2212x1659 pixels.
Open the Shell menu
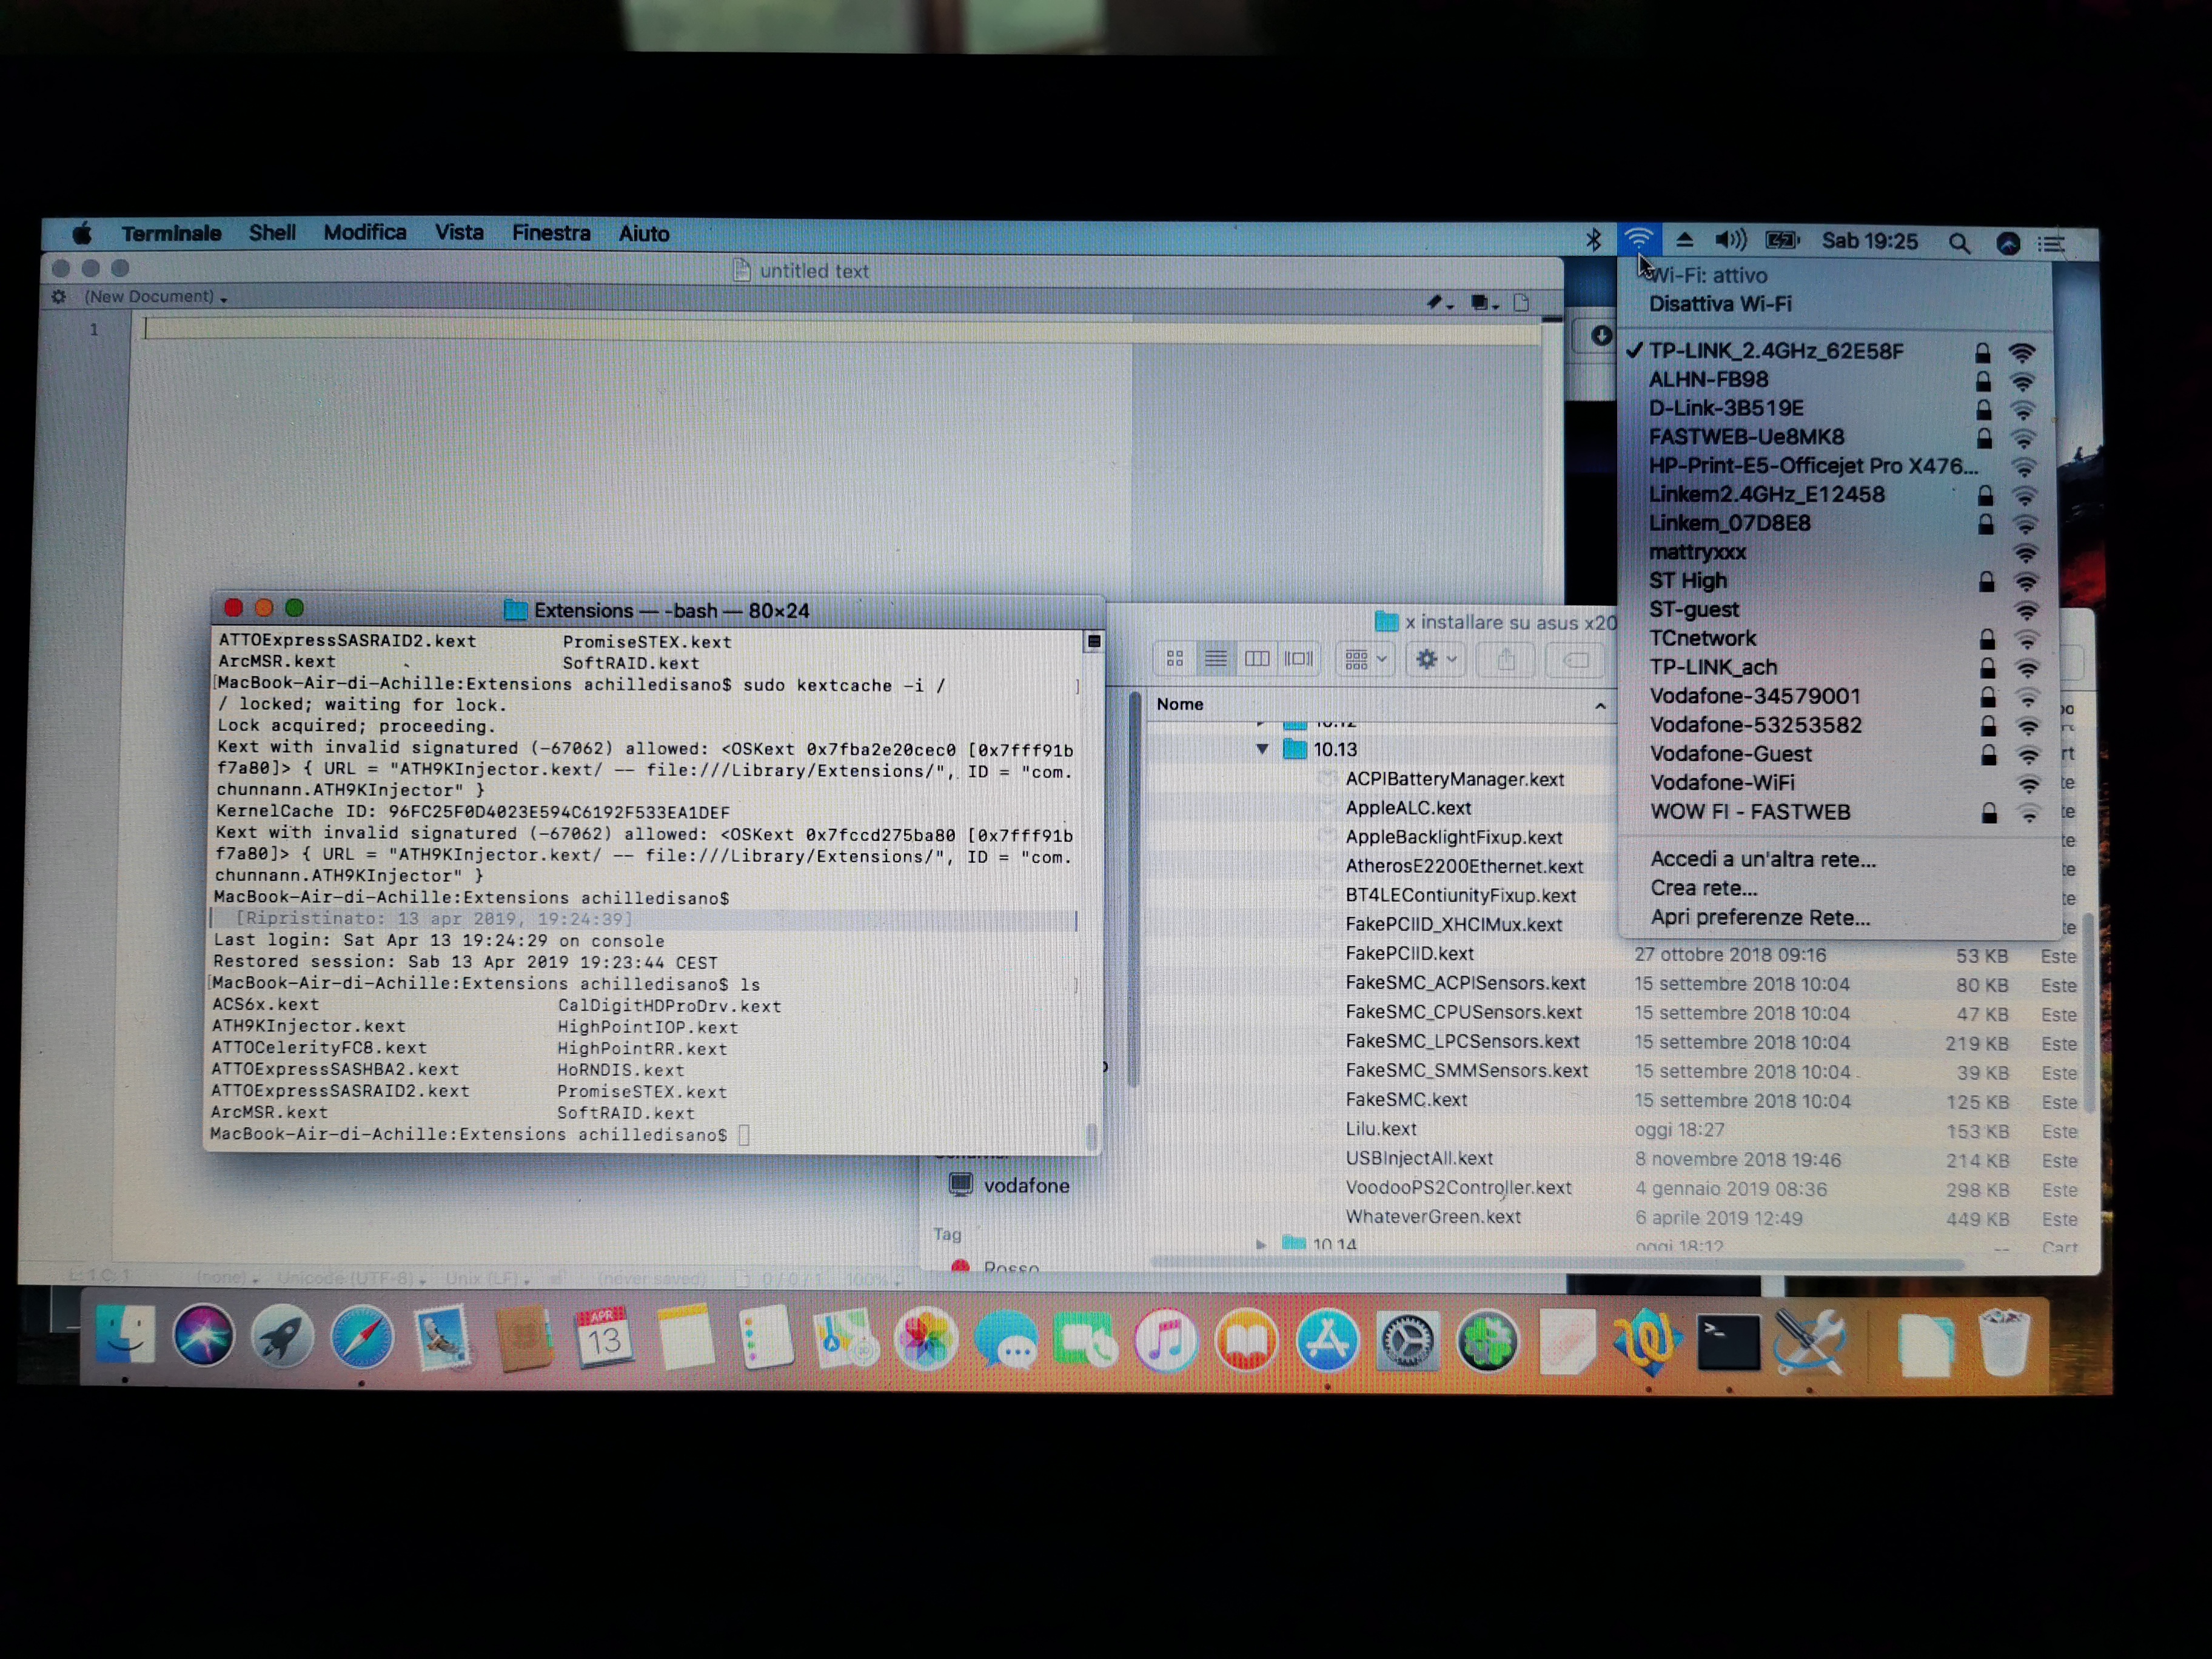coord(272,233)
